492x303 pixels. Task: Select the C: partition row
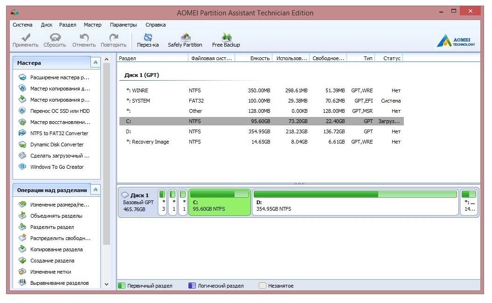(x=261, y=121)
